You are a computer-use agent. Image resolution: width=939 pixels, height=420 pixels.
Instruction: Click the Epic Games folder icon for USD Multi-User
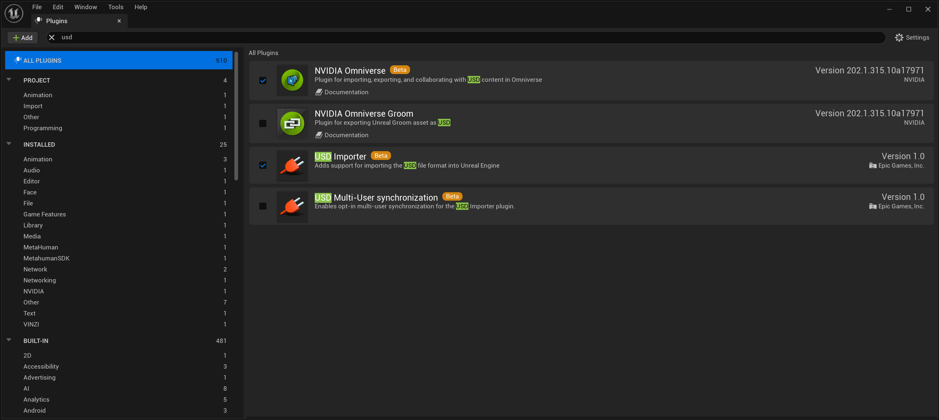(873, 207)
